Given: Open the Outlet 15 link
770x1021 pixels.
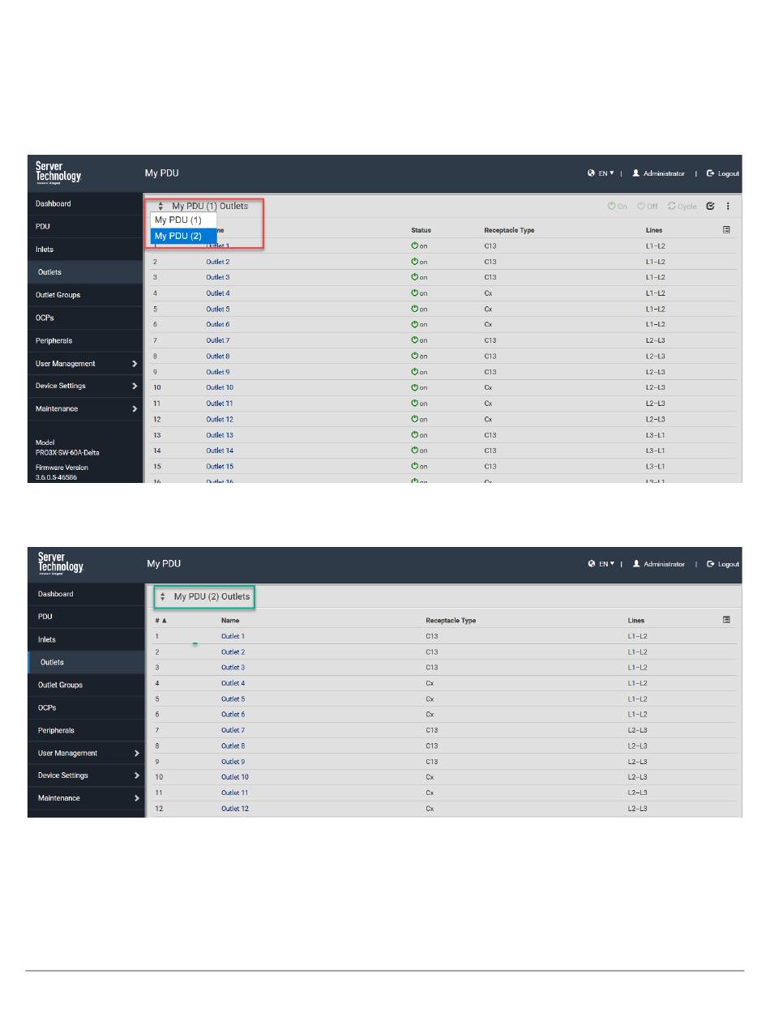Looking at the screenshot, I should pyautogui.click(x=219, y=467).
